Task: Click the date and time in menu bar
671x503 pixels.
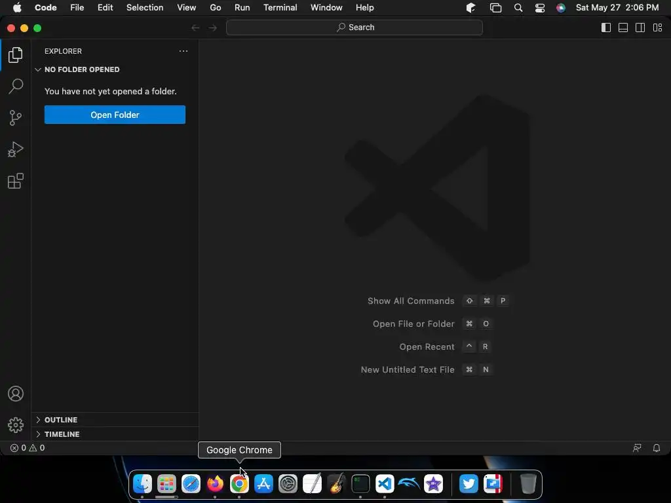Action: pyautogui.click(x=617, y=8)
